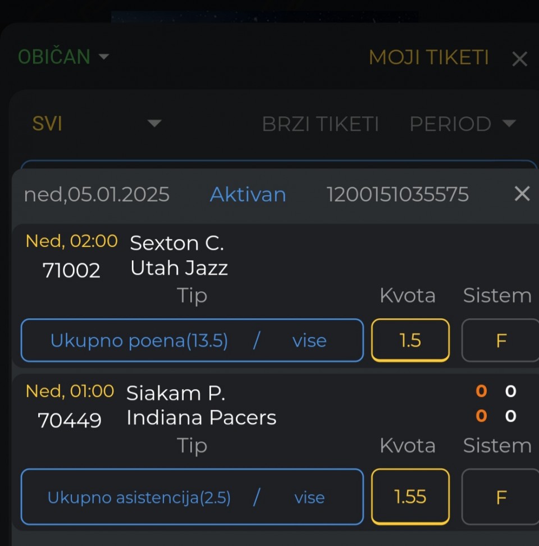Click the 1.5 kvota box
Screen dimensions: 539x546
pyautogui.click(x=410, y=340)
